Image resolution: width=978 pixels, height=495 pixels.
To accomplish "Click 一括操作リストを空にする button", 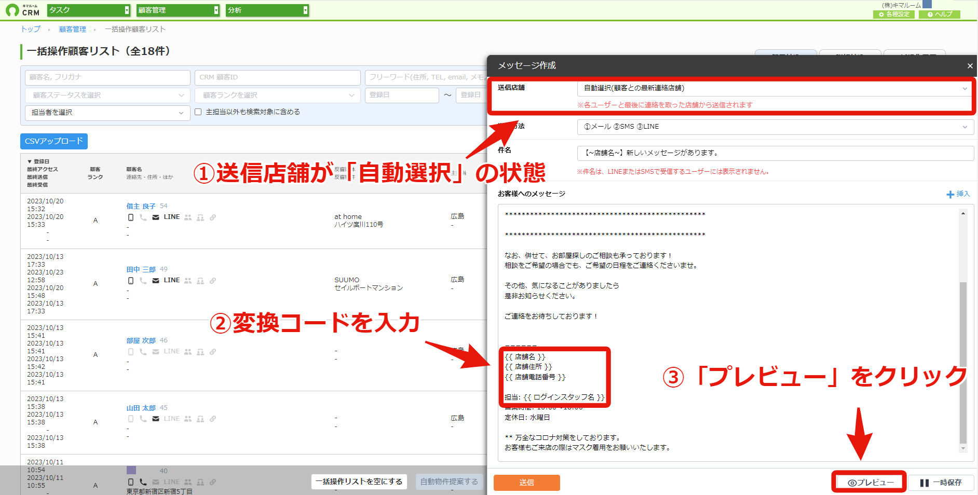I will coord(359,482).
